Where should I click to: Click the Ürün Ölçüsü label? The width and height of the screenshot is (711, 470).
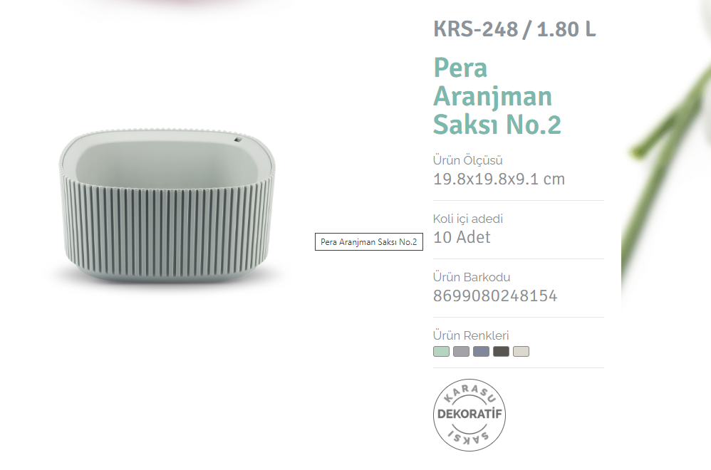point(467,160)
